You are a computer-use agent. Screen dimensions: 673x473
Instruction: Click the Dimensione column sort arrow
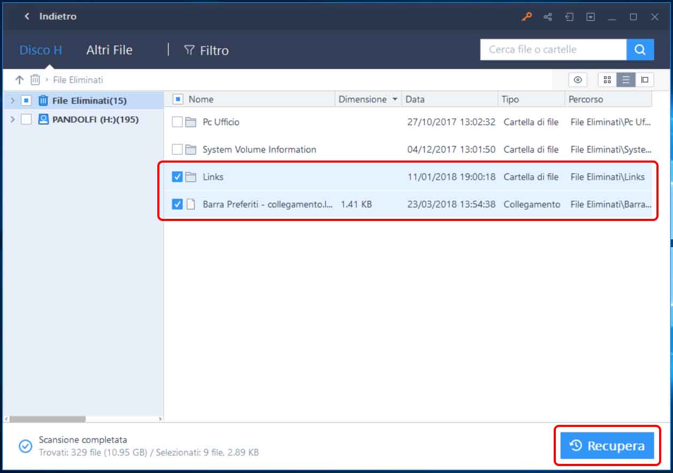coord(395,100)
